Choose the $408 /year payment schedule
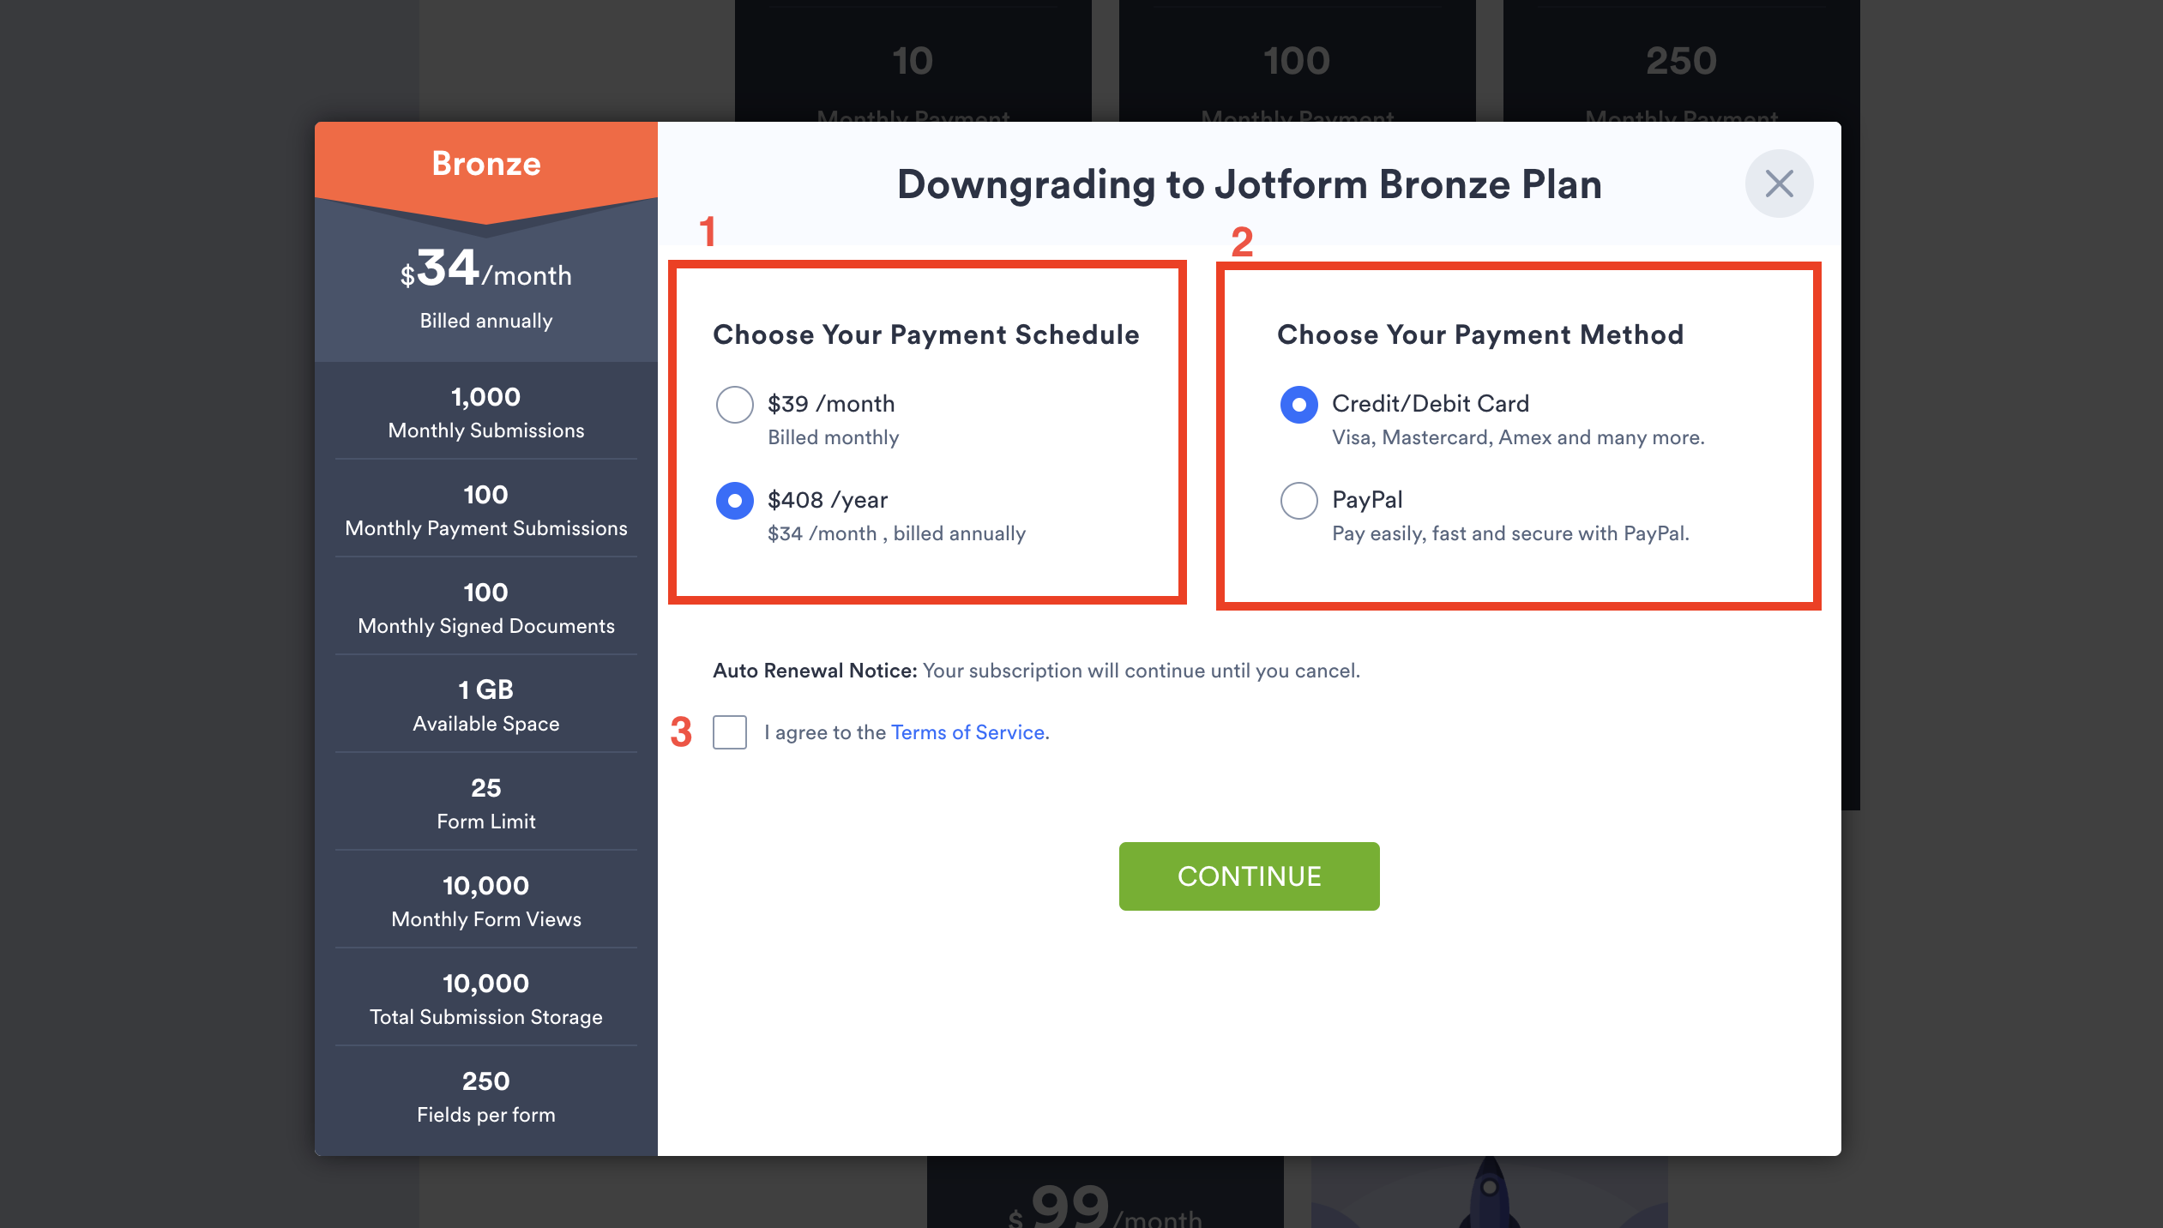The image size is (2163, 1228). [x=735, y=501]
